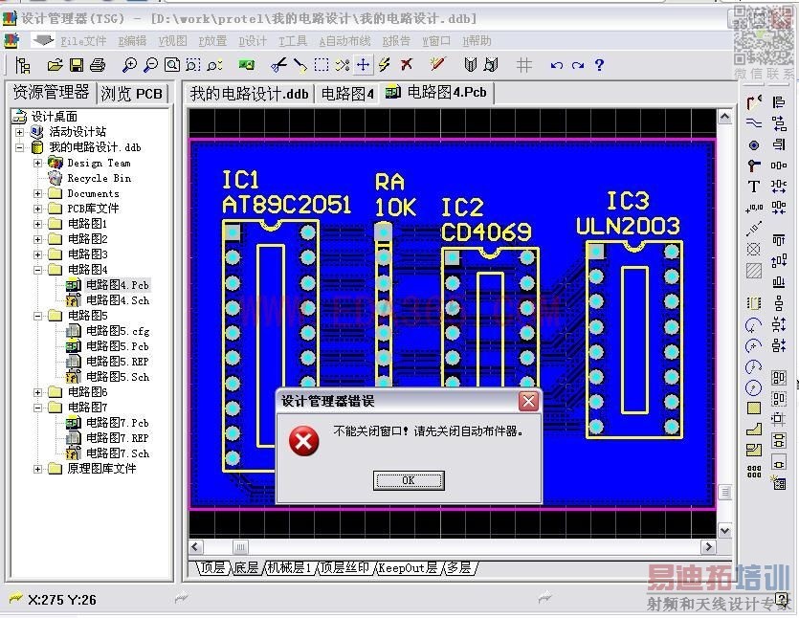Select the full circle arc tool
The width and height of the screenshot is (799, 618).
click(x=754, y=388)
